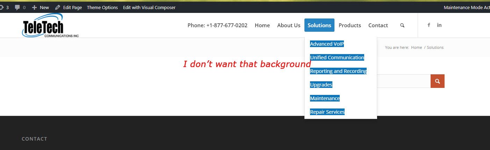Click the Home breadcrumb link
This screenshot has width=490, height=150.
coord(416,47)
